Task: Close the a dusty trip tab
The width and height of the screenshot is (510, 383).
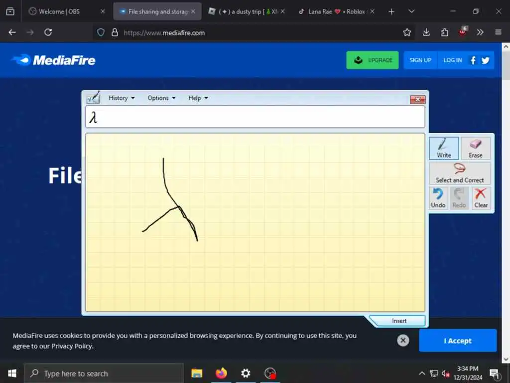Action: (x=283, y=11)
